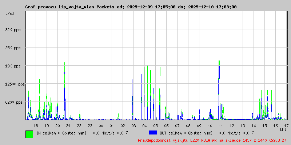The width and height of the screenshot is (291, 145).
Task: Click the '[h]' hour unit label
Action: [283, 129]
